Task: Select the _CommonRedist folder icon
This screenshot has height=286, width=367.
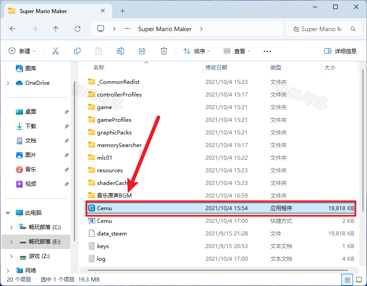Action: [x=92, y=82]
